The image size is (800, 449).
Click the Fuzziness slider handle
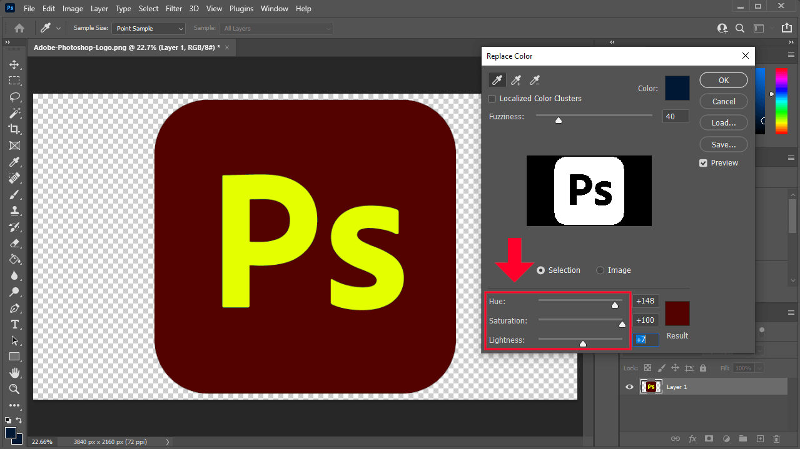(559, 120)
